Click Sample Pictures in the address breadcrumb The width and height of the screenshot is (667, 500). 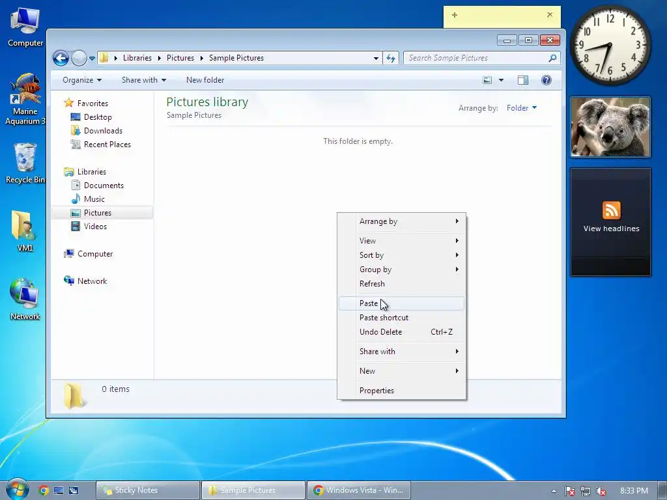point(236,58)
